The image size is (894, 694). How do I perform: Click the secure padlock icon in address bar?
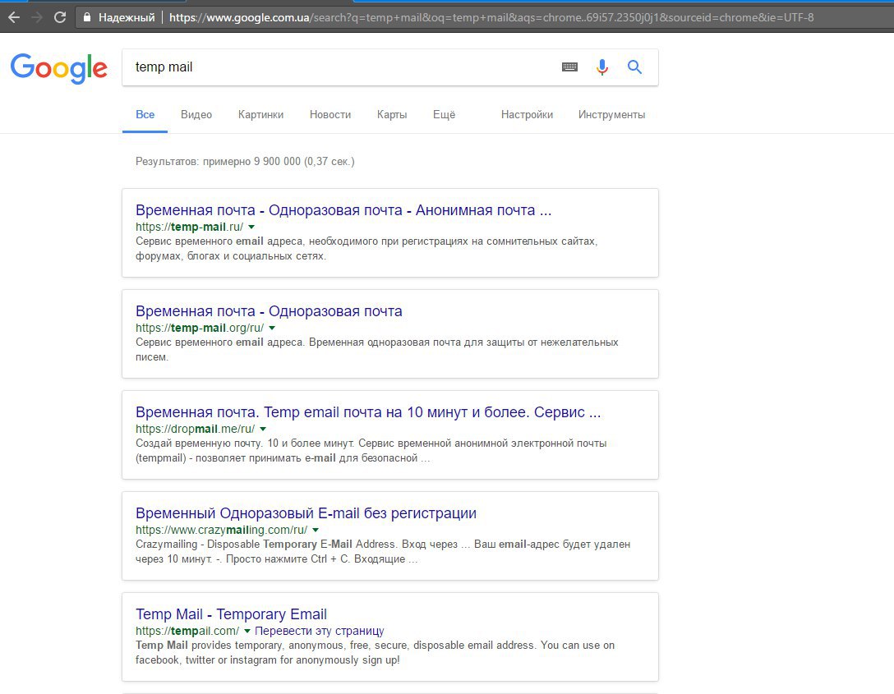click(86, 18)
